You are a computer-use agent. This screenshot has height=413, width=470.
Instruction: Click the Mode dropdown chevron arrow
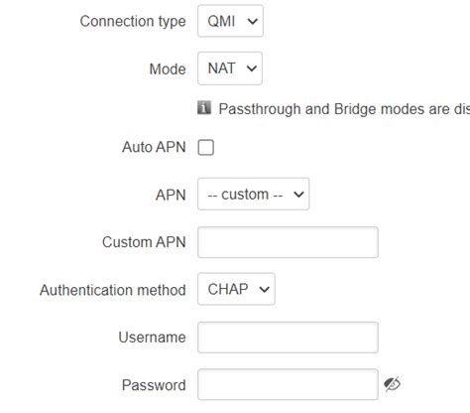(252, 69)
